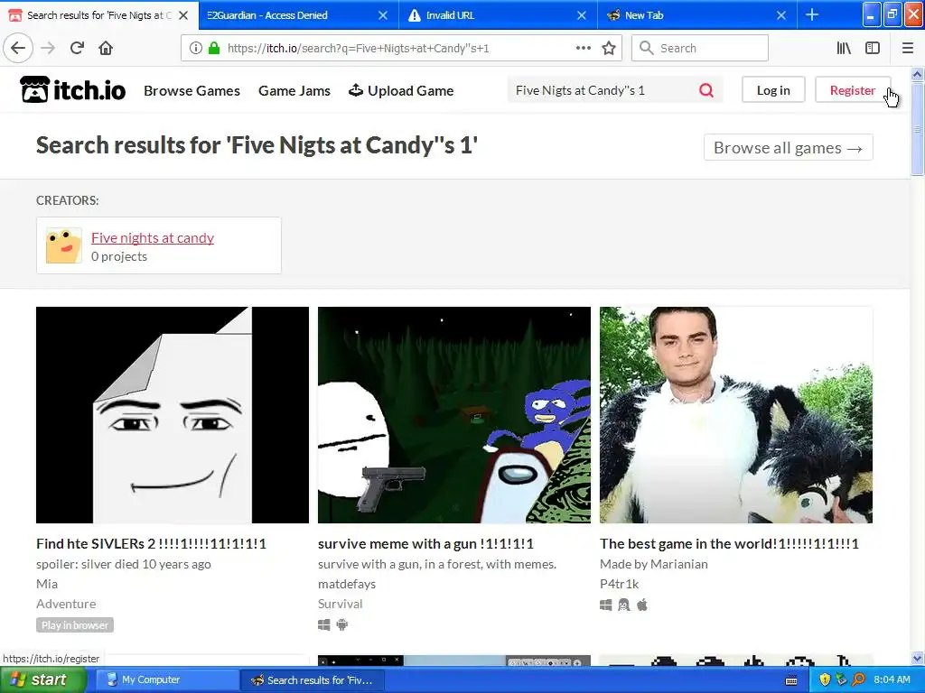Click the page scrollbar down arrow
Screen dimensions: 925x693
click(x=917, y=658)
